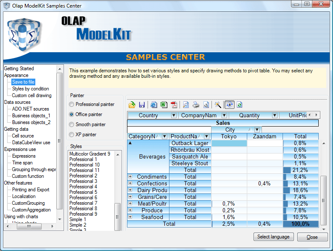Click the Styles list scrollbar thumb
Screen dimensions: 333x251
coord(117,217)
